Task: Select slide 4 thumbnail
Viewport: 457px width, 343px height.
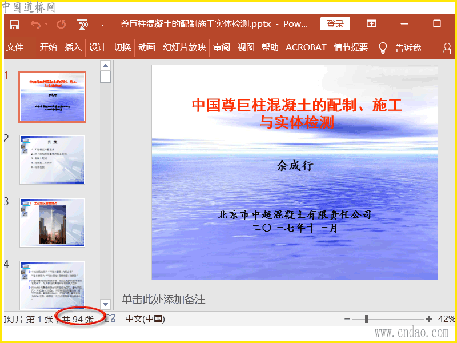Action: click(52, 285)
